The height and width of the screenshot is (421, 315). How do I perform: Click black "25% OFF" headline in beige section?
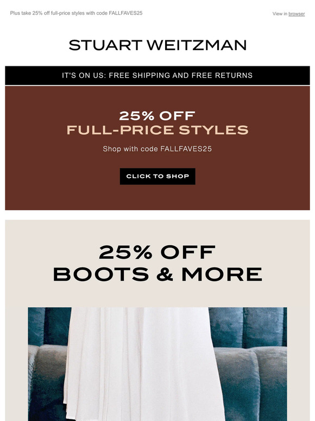point(157,252)
